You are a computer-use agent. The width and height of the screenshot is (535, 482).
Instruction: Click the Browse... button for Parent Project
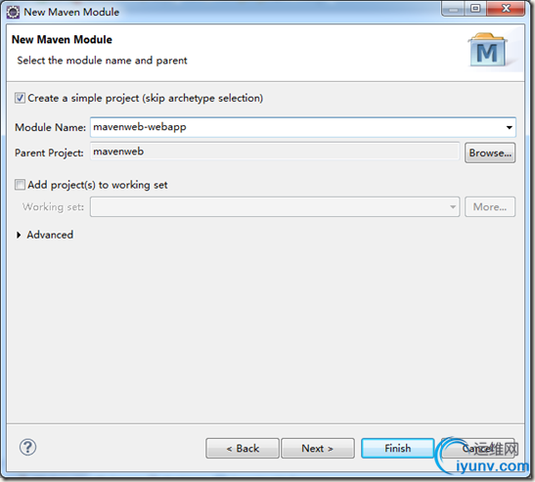490,153
